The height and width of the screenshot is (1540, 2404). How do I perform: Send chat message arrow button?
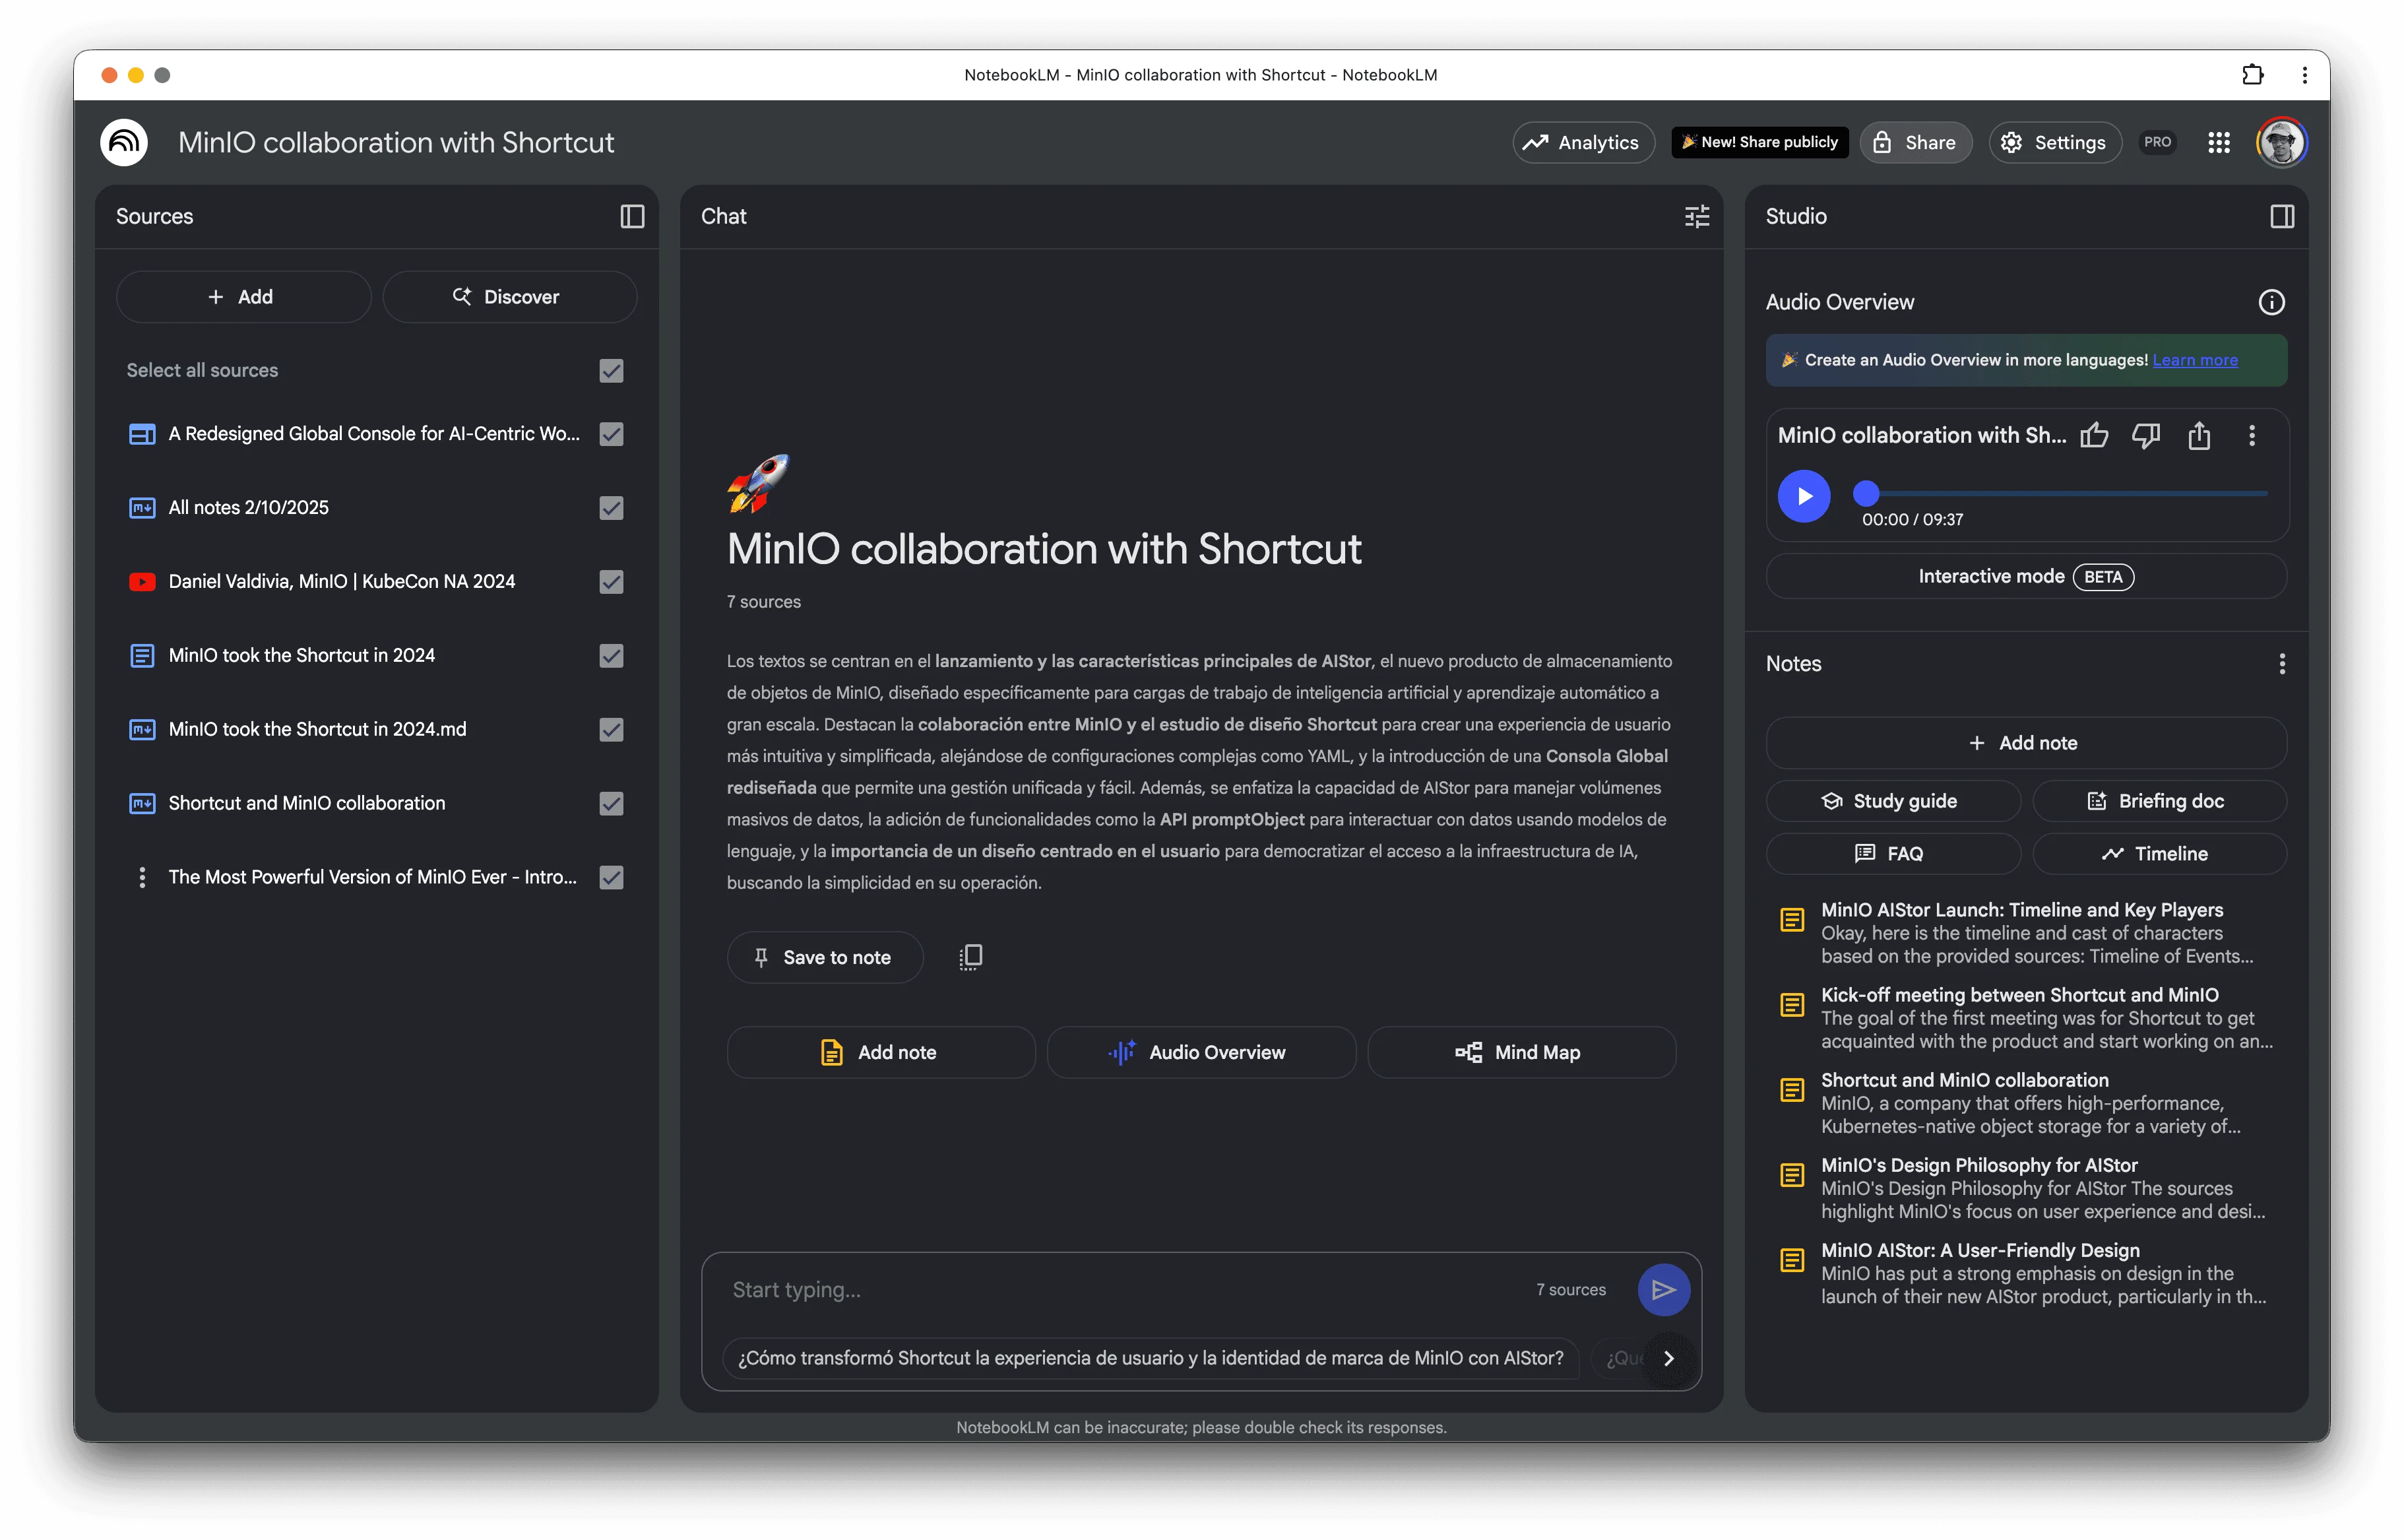pyautogui.click(x=1663, y=1290)
